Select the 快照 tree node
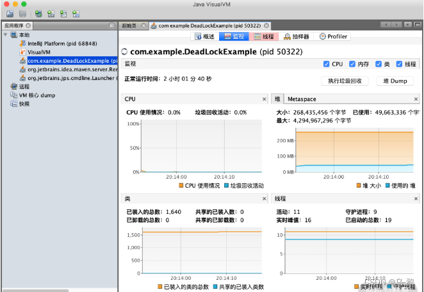 (24, 104)
